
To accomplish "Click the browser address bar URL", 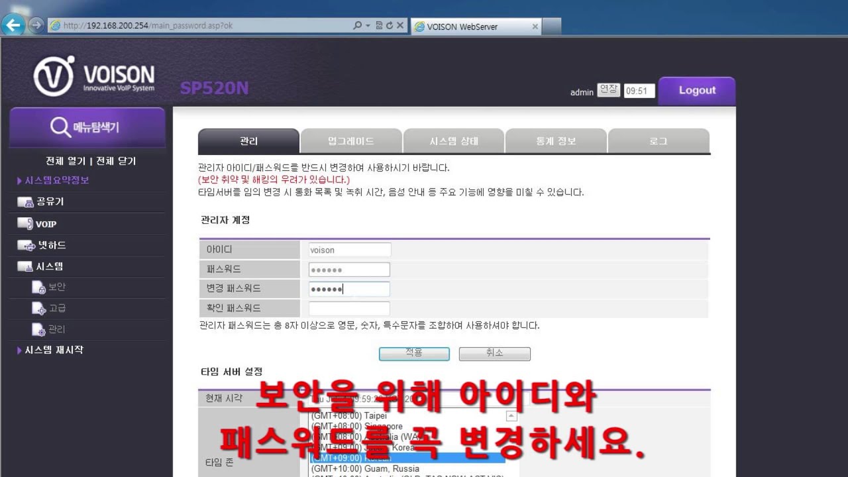I will tap(199, 26).
